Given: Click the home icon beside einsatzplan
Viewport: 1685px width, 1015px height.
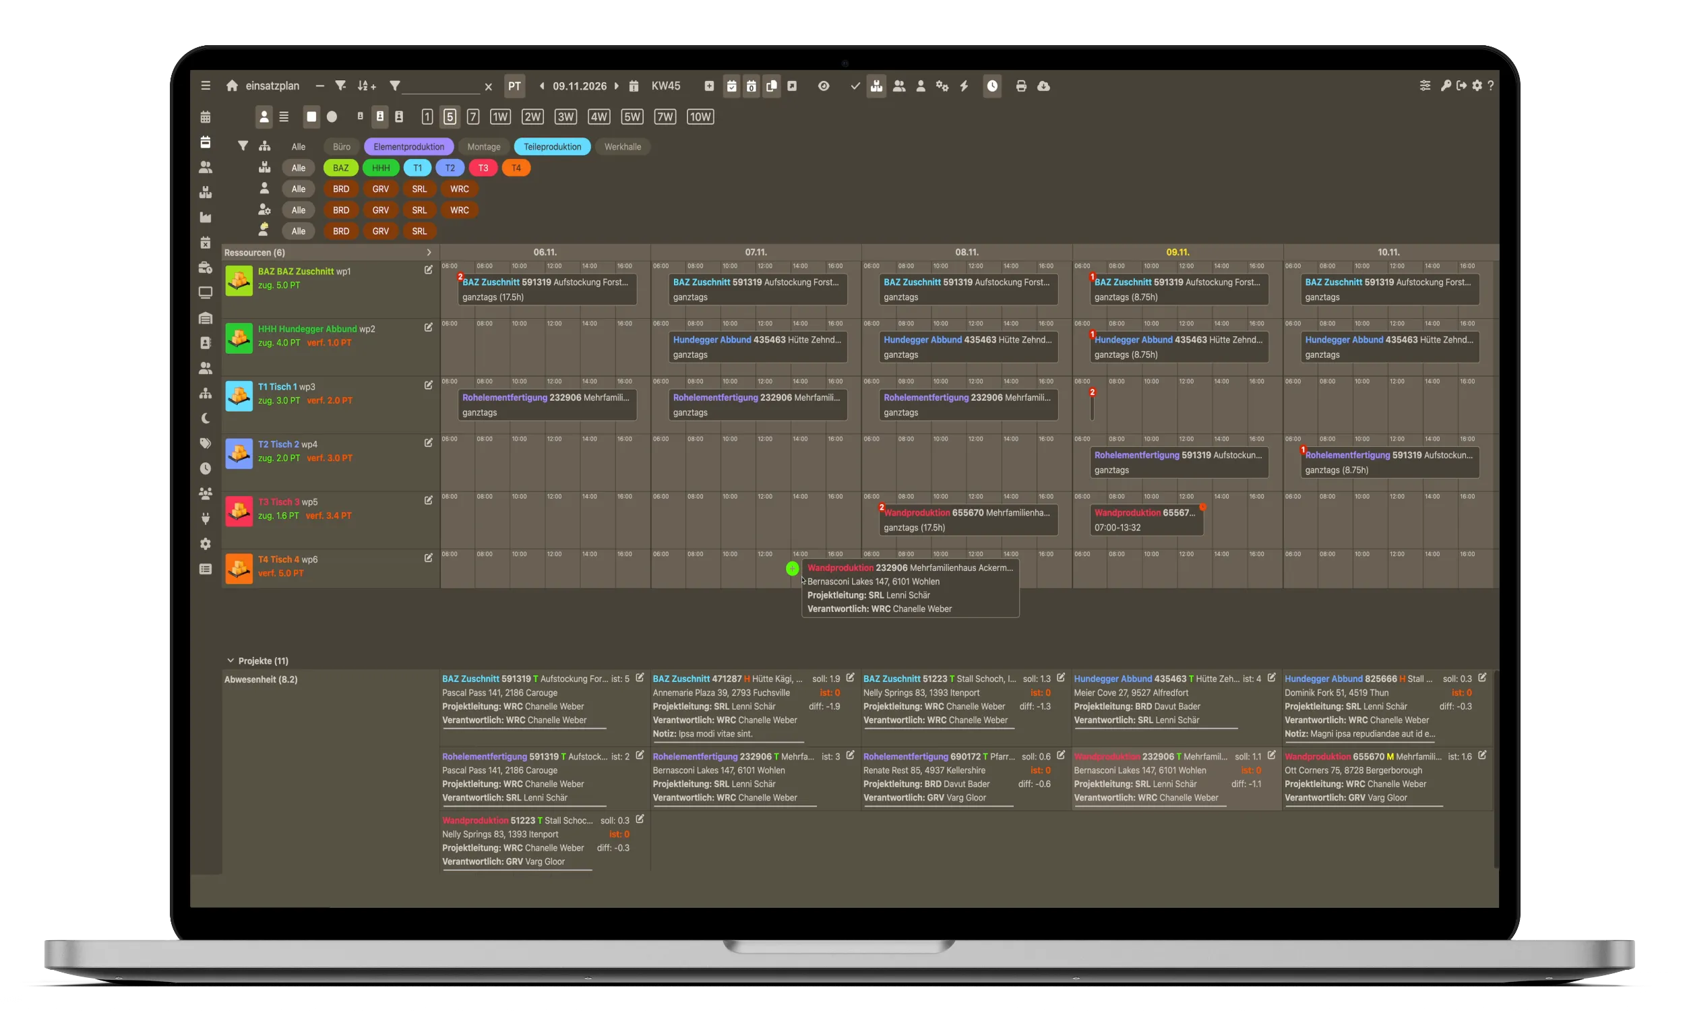Looking at the screenshot, I should pyautogui.click(x=232, y=86).
